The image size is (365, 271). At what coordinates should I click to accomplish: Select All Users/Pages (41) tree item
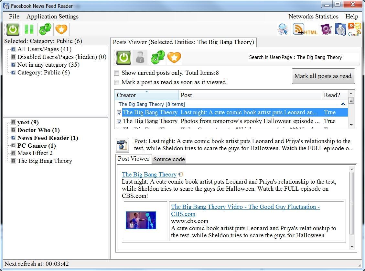[44, 49]
